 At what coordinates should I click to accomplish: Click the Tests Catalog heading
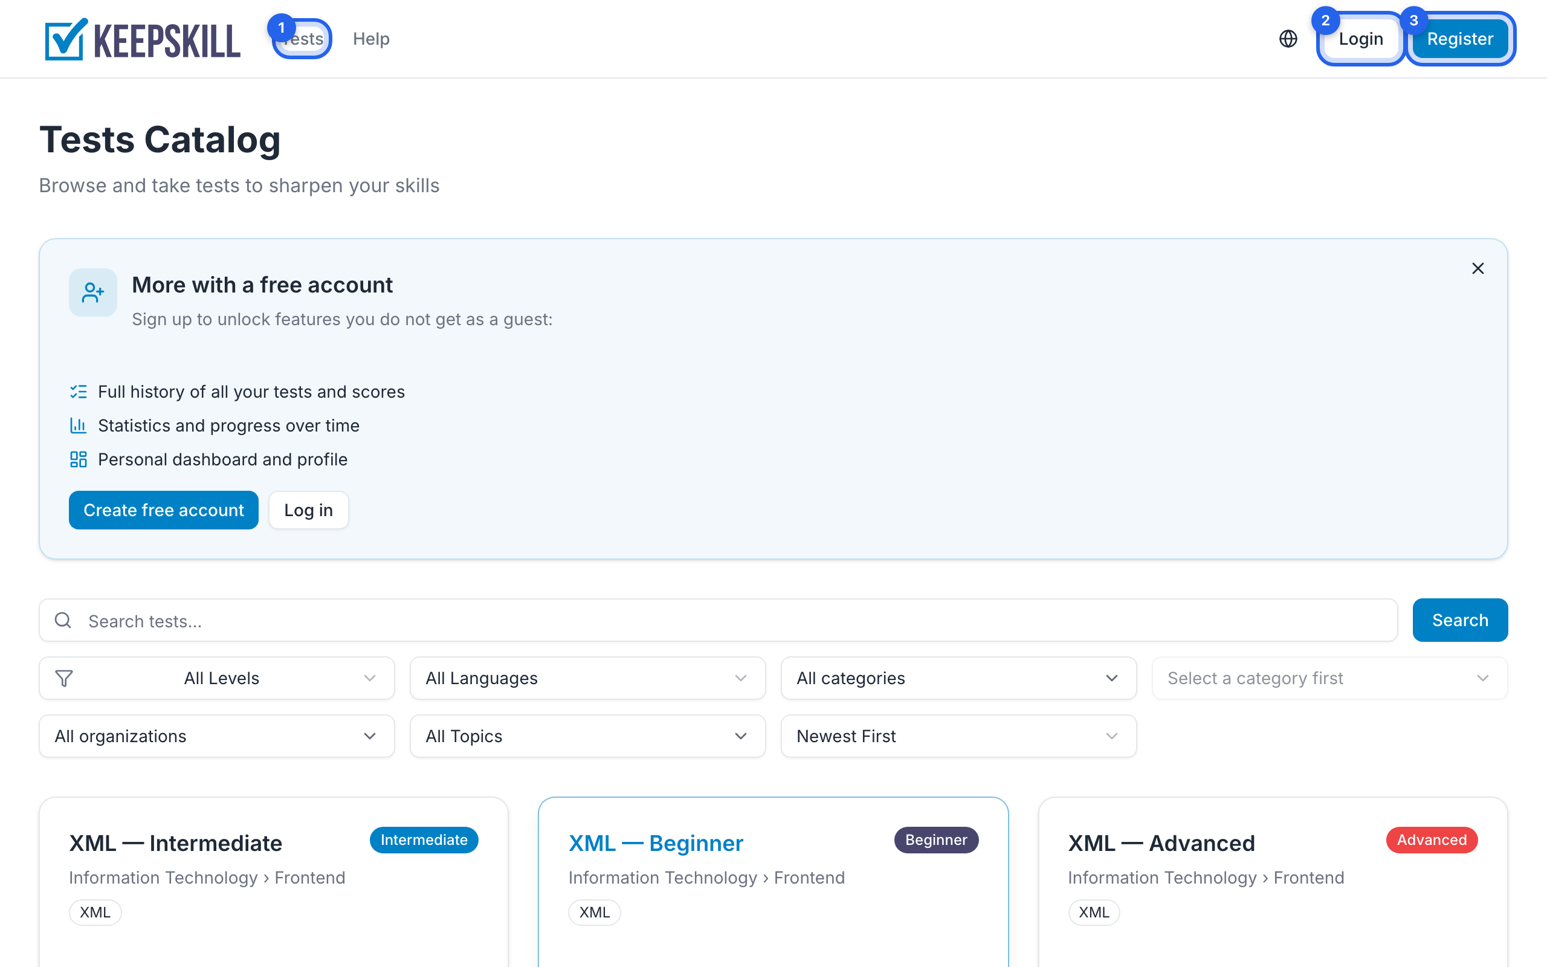coord(160,140)
